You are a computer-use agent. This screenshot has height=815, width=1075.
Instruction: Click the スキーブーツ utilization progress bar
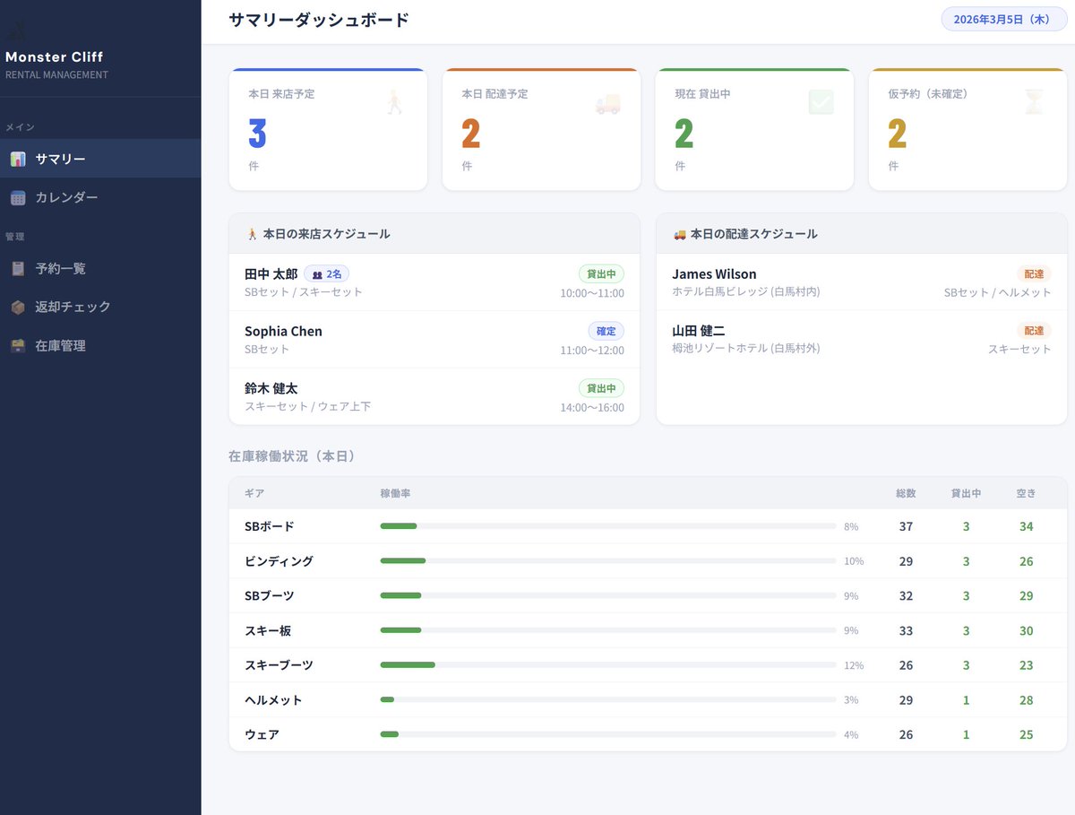click(x=608, y=665)
